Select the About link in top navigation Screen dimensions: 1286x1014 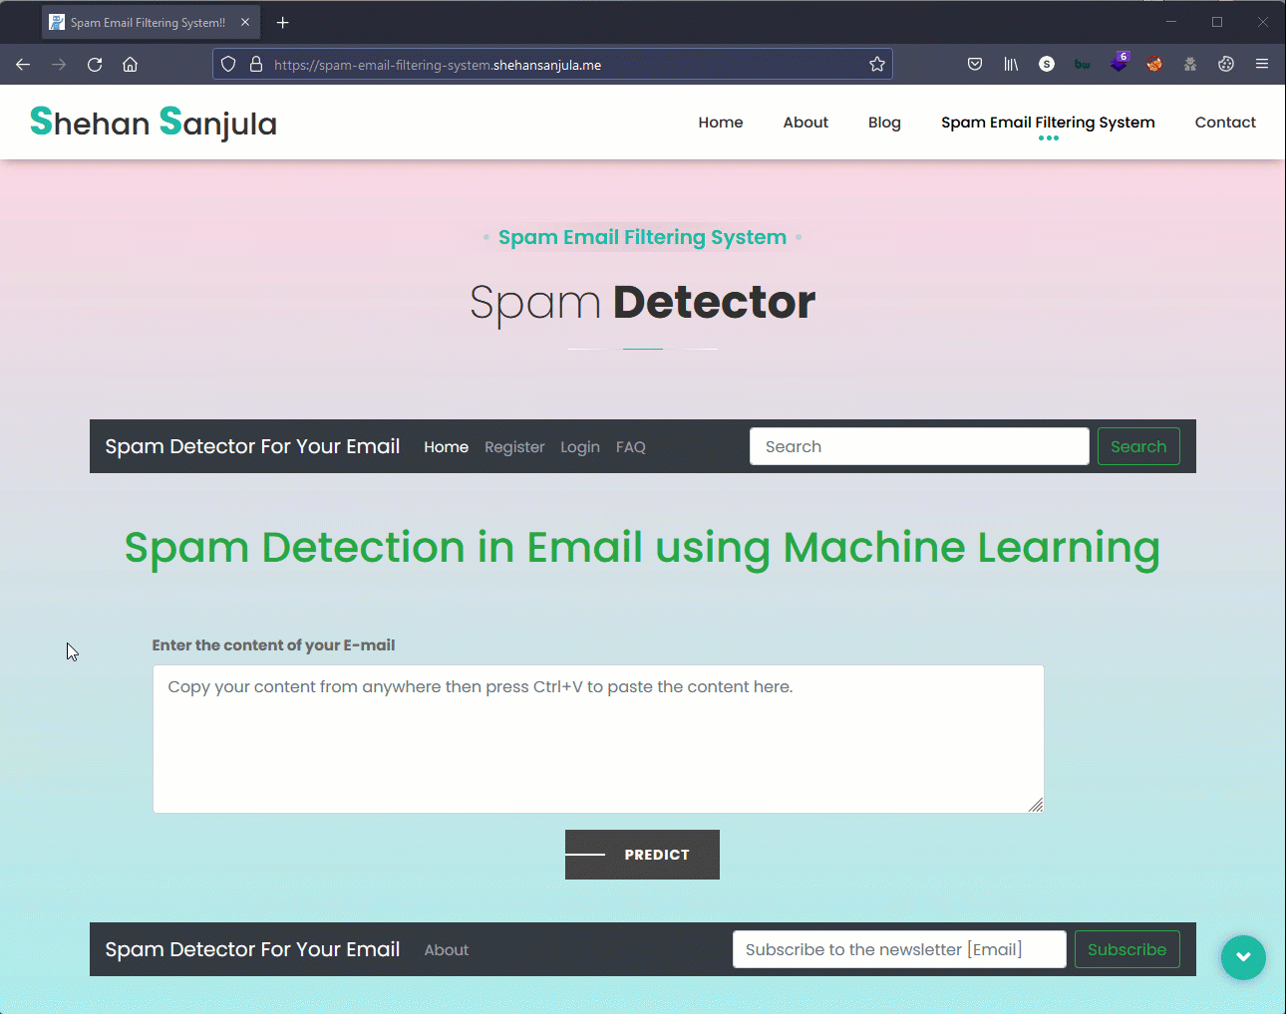(805, 123)
